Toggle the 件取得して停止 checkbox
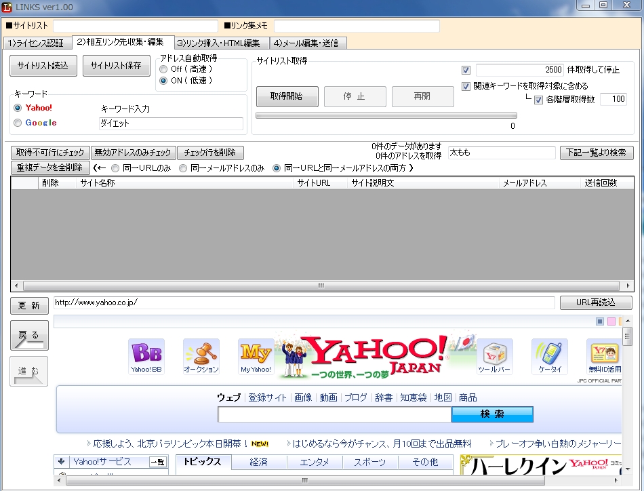Image resolution: width=644 pixels, height=491 pixels. pyautogui.click(x=466, y=70)
